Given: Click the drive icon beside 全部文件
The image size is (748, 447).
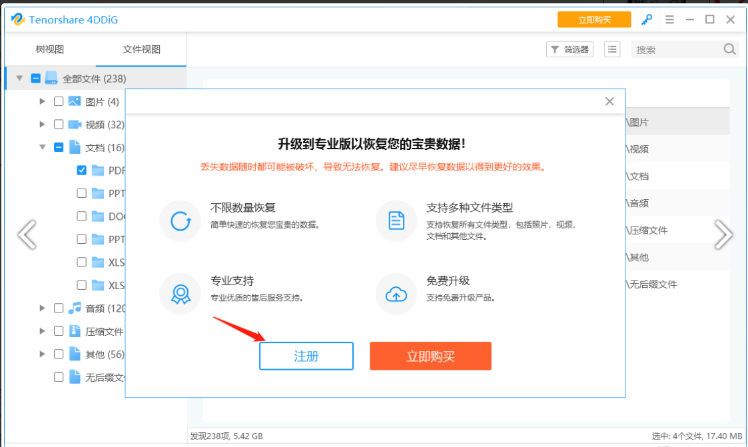Looking at the screenshot, I should 51,78.
